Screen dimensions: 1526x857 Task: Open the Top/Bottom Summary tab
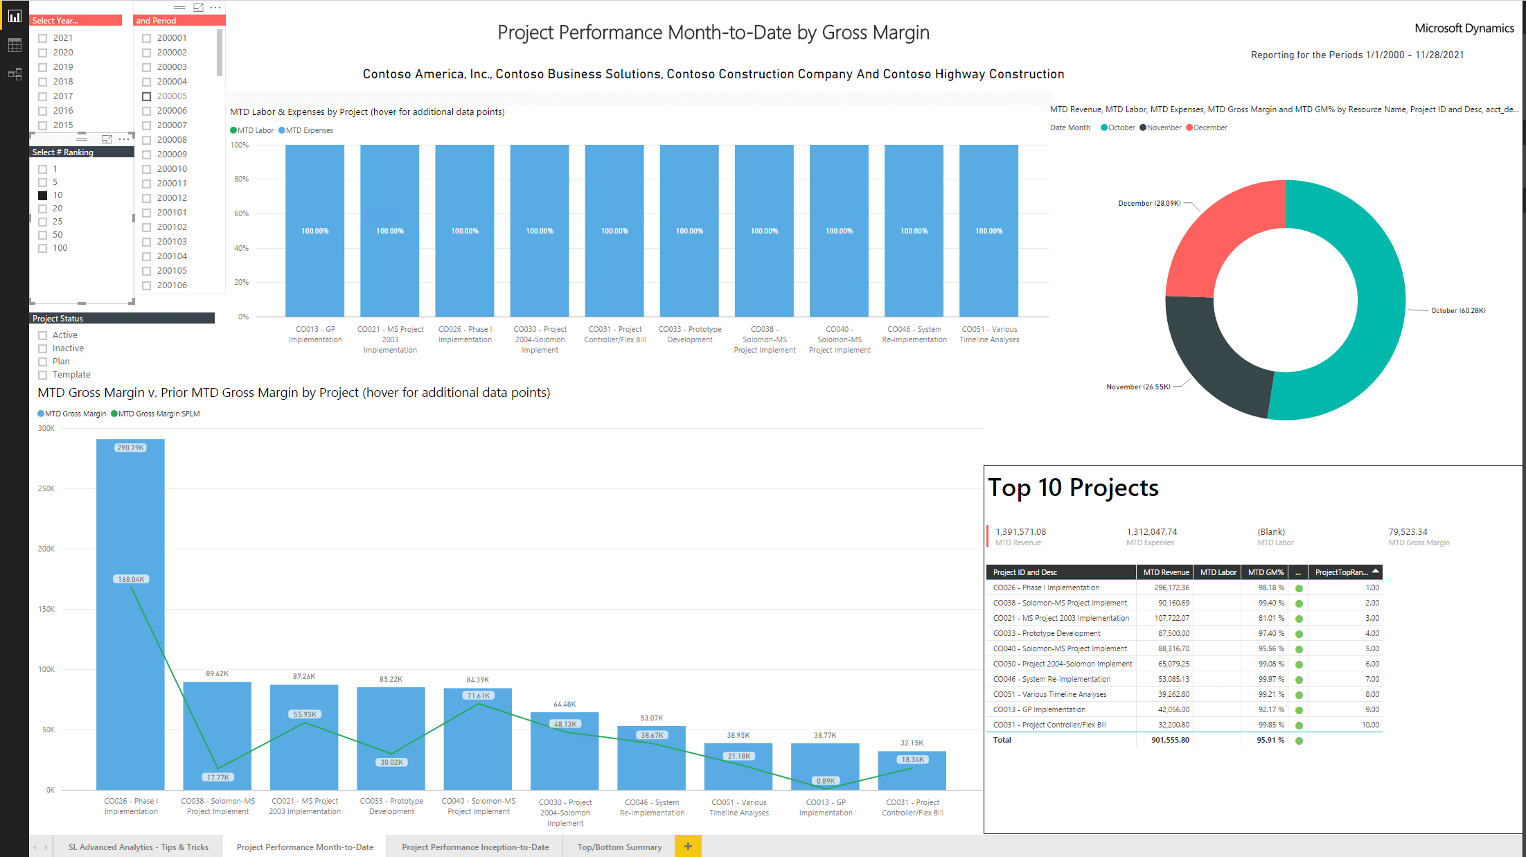click(619, 847)
